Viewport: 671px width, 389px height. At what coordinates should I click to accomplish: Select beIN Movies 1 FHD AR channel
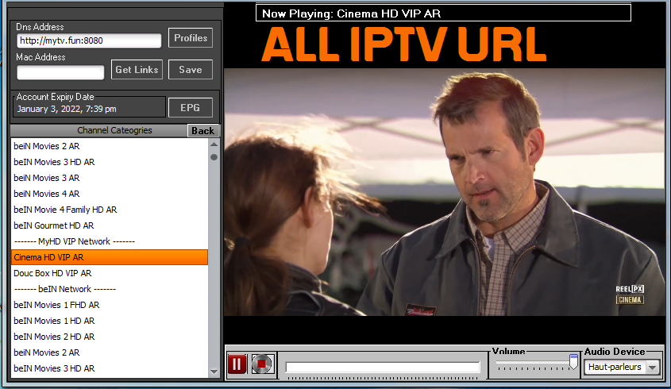(110, 305)
